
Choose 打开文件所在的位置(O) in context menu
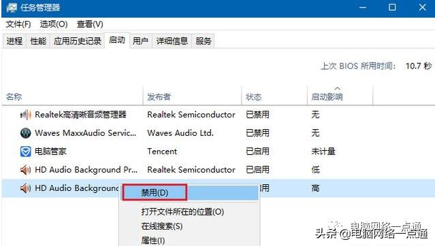[x=182, y=212]
